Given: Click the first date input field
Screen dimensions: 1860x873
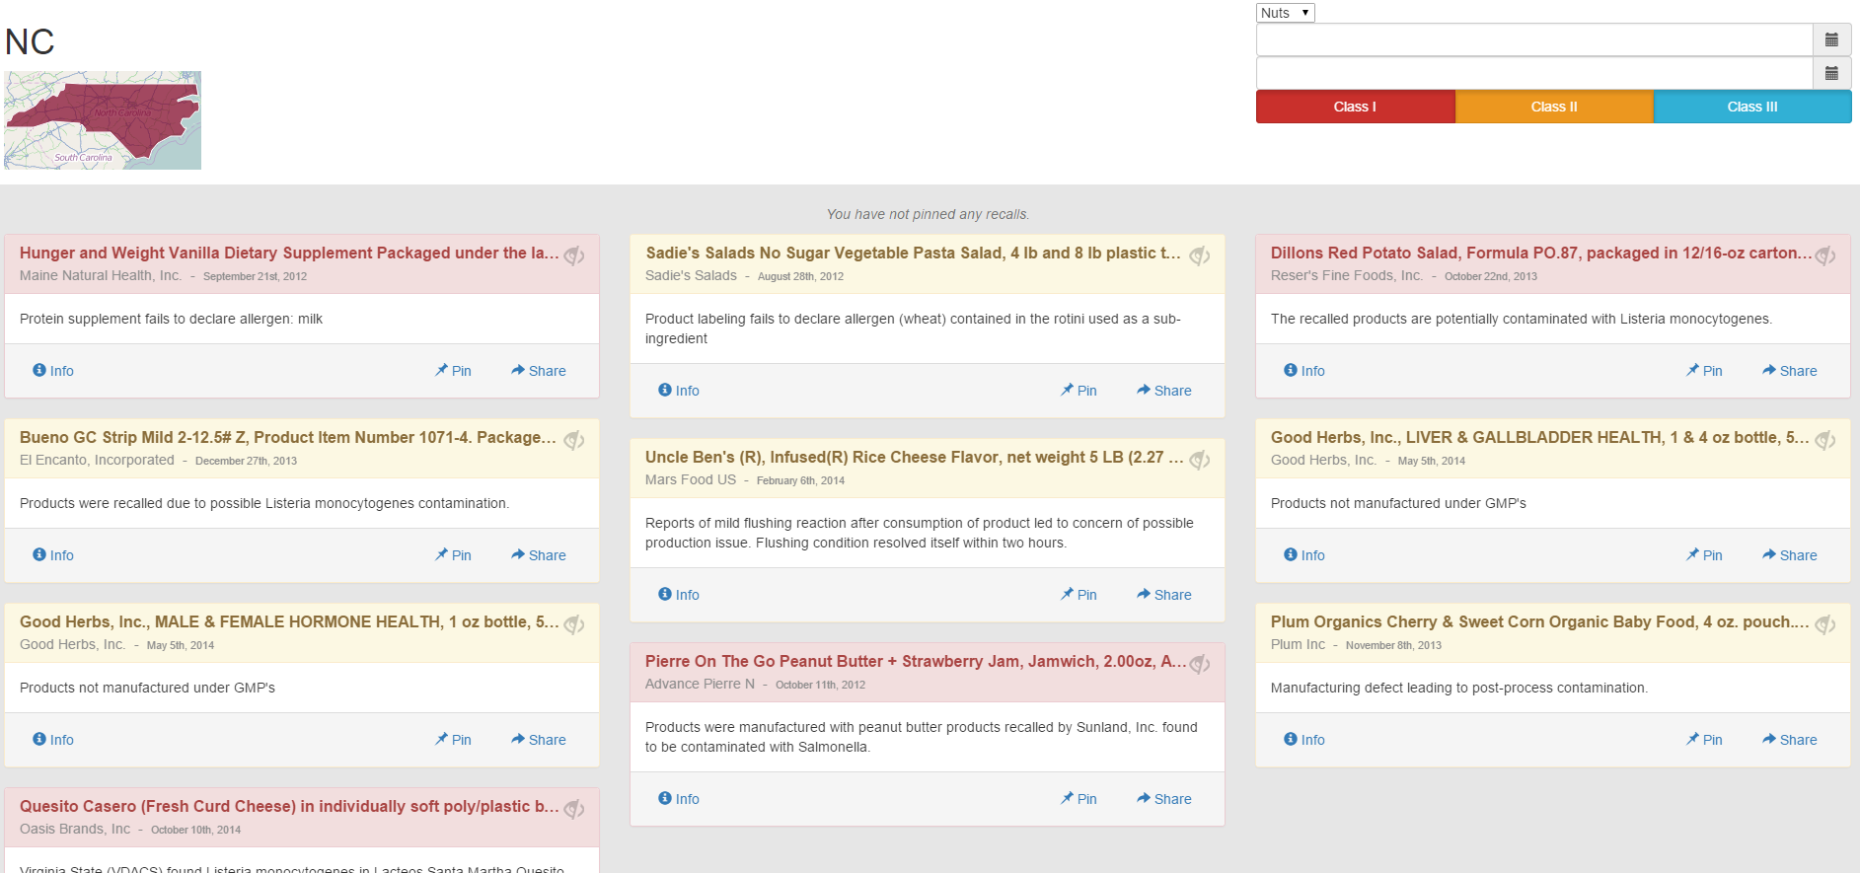Looking at the screenshot, I should coord(1534,40).
